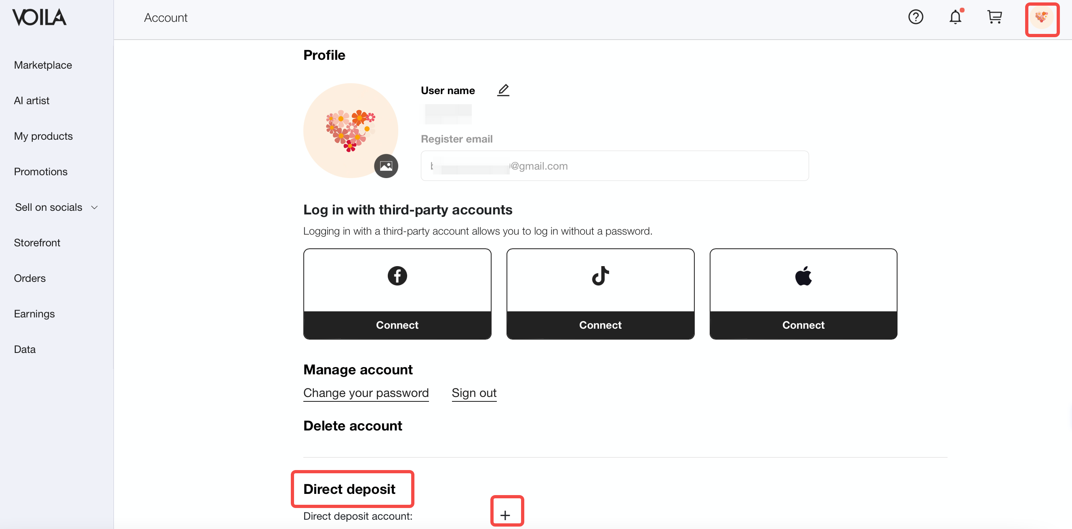Open Marketplace in sidebar
The image size is (1072, 529).
(43, 65)
